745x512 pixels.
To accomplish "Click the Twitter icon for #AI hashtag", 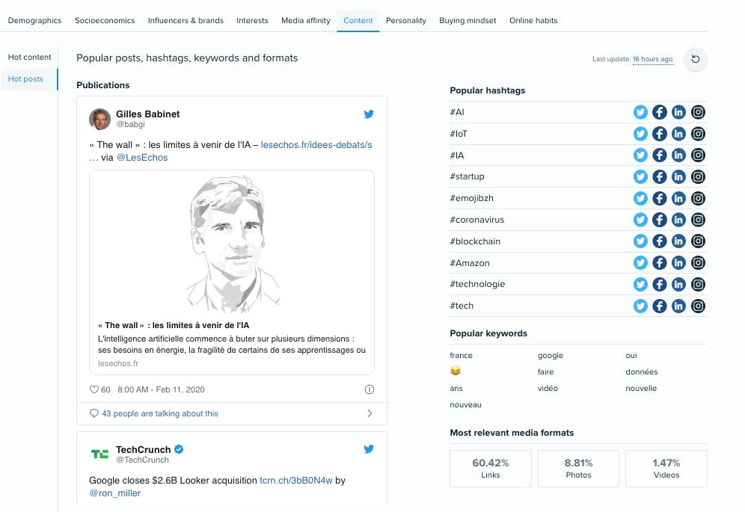I will coord(640,112).
